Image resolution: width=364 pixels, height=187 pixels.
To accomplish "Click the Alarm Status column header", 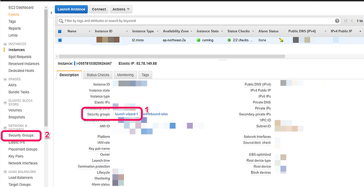I will pyautogui.click(x=268, y=31).
